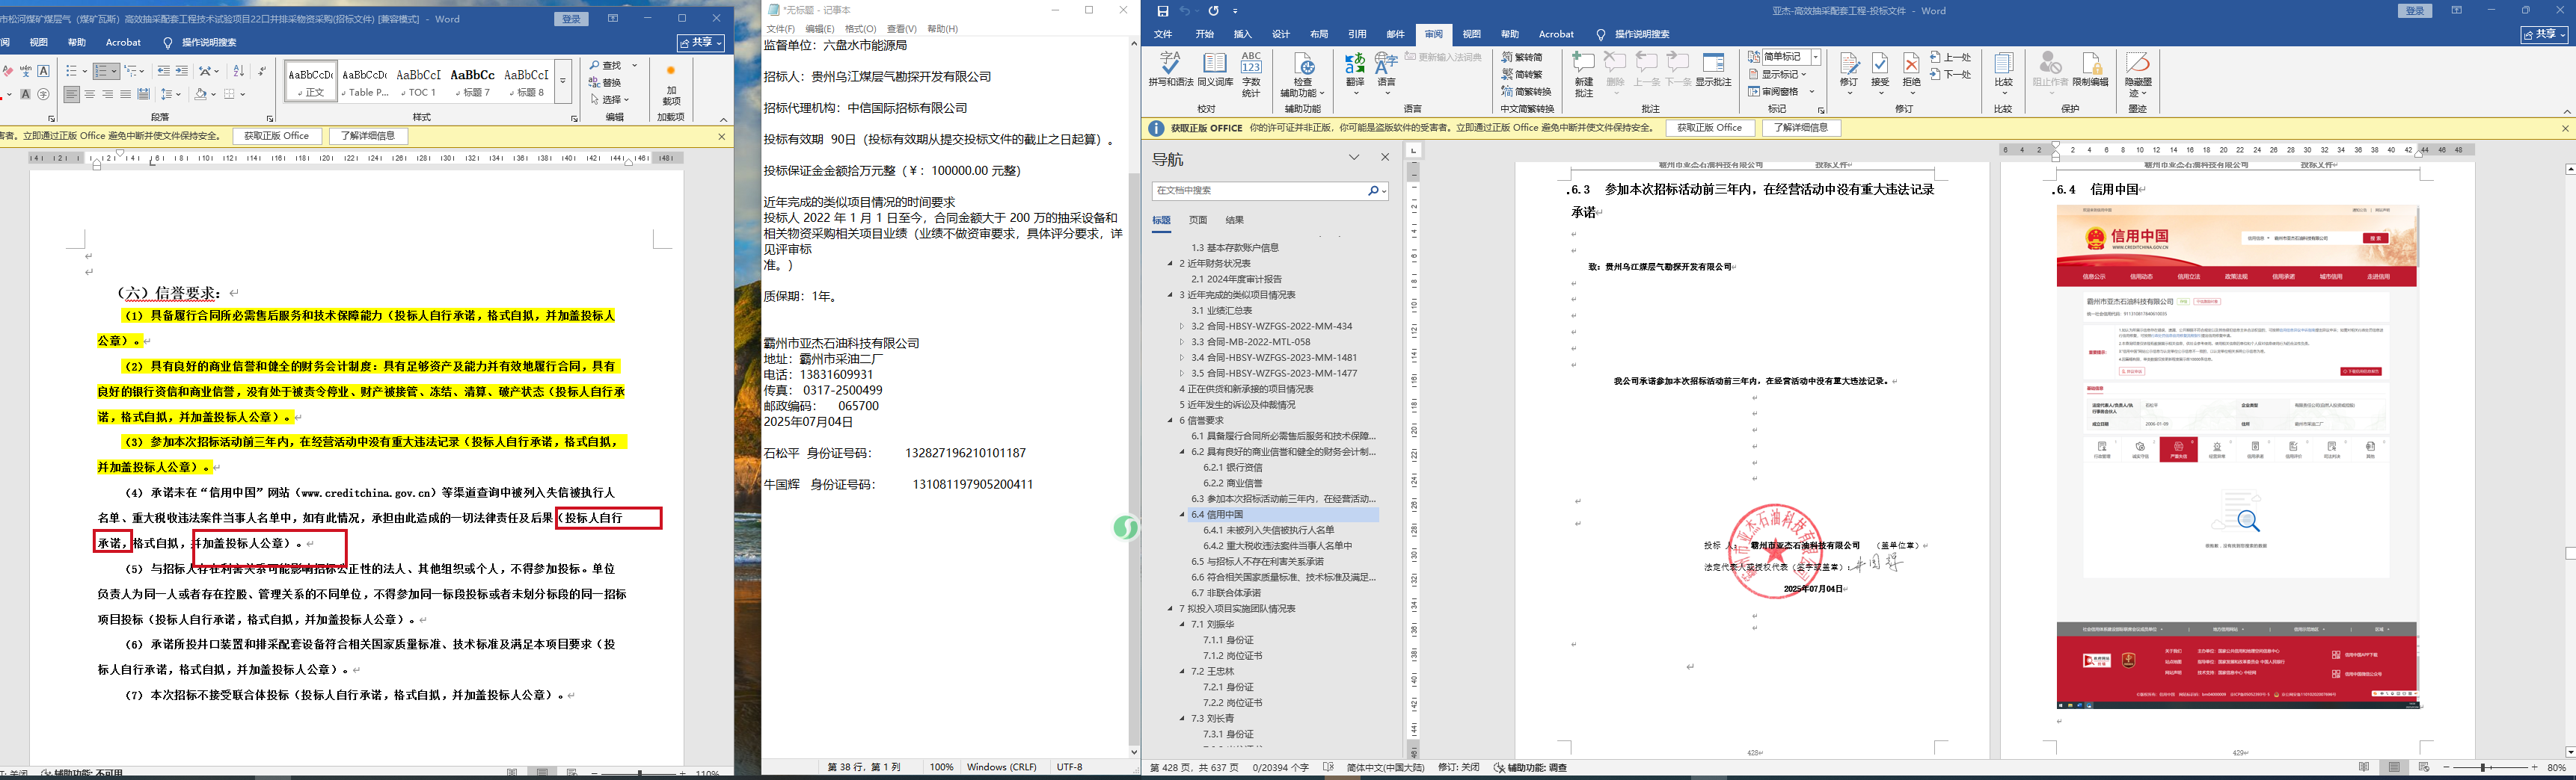Click Hide Ink (隐藏墨迹) icon
The image size is (2576, 780).
point(2138,74)
